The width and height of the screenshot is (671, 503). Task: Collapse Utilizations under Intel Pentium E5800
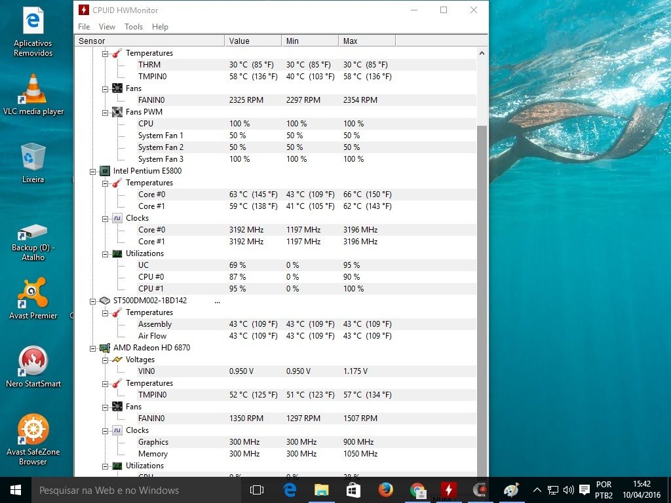pos(105,254)
